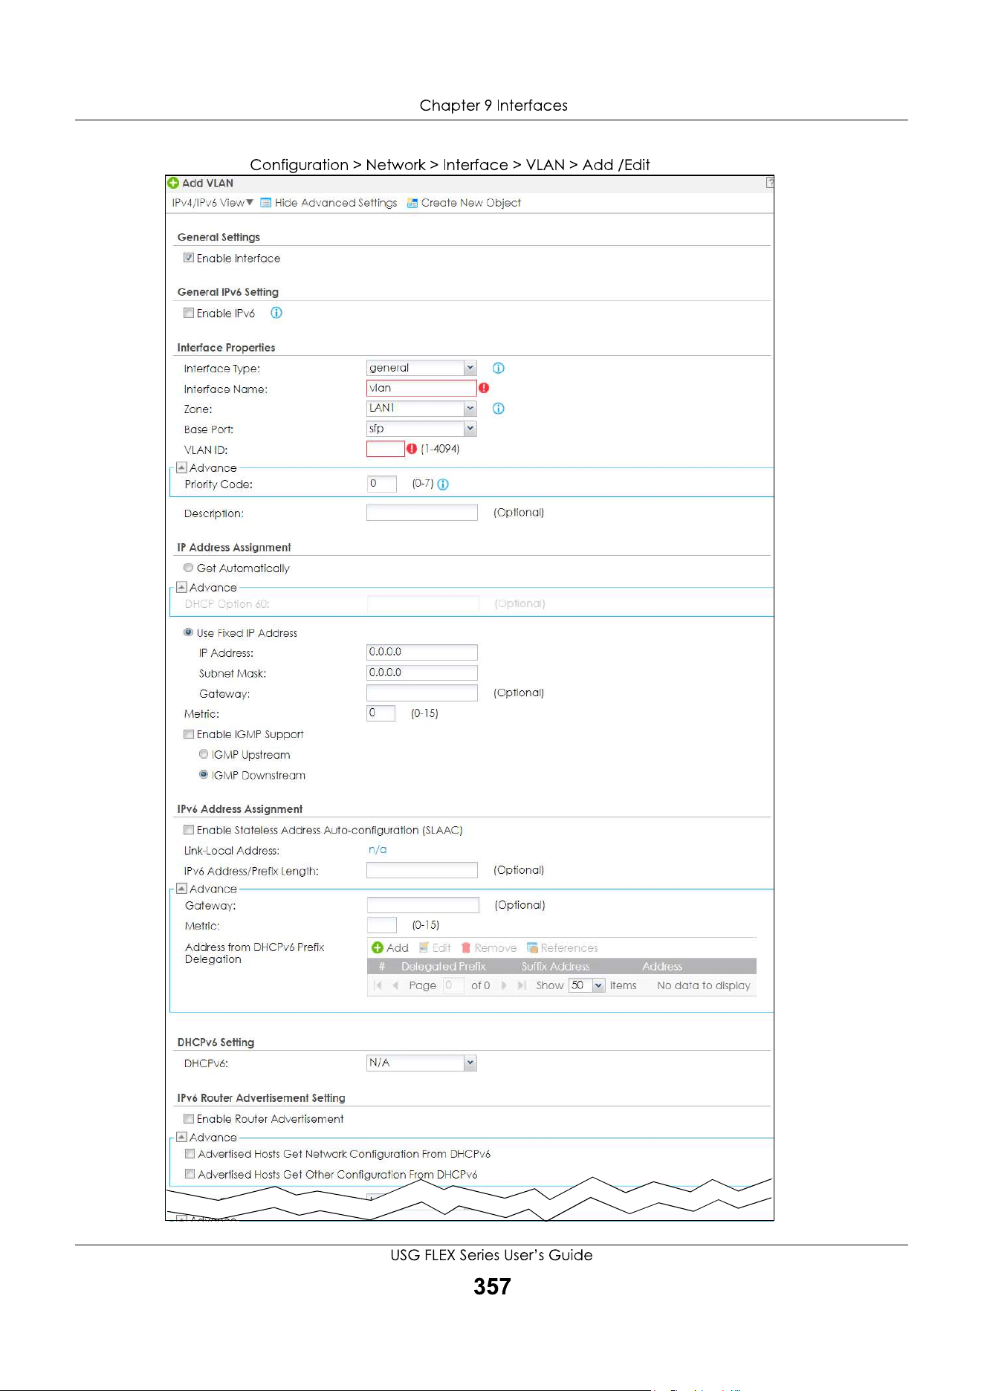Image resolution: width=984 pixels, height=1391 pixels.
Task: Click the red error icon beside VLAN ID
Action: [x=412, y=449]
